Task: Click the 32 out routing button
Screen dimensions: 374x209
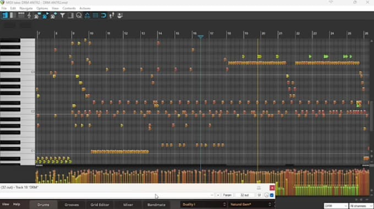Action: click(x=245, y=195)
